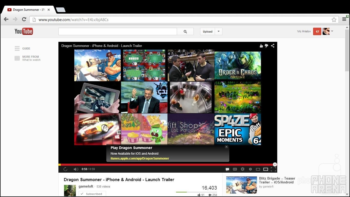Open the two men talking suggestion
350x197 pixels.
point(191,65)
